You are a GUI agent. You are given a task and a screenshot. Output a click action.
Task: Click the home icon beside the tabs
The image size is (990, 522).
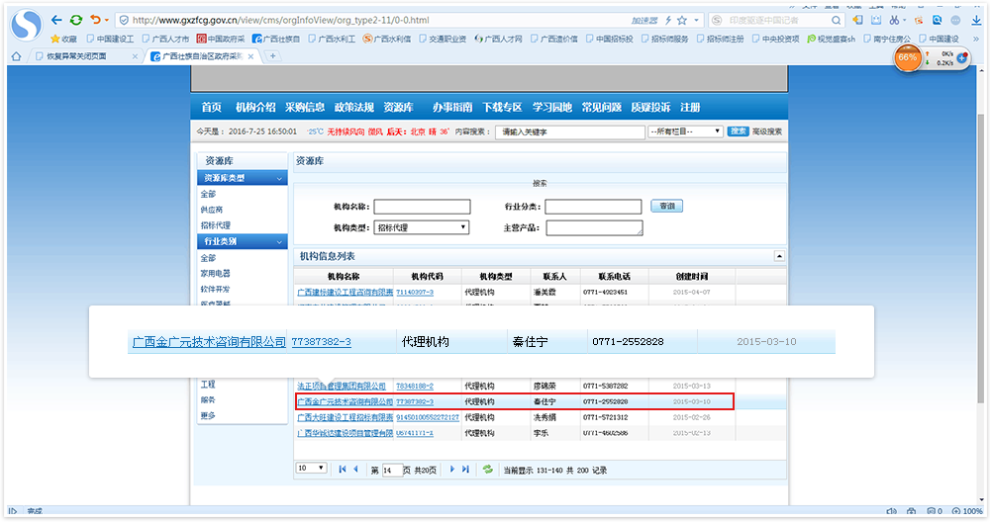17,56
